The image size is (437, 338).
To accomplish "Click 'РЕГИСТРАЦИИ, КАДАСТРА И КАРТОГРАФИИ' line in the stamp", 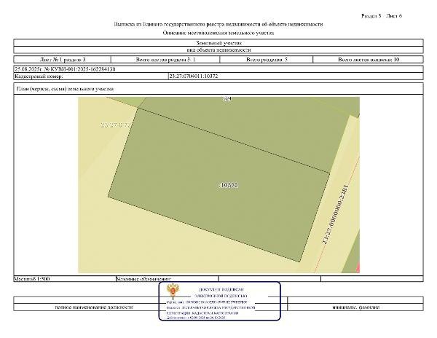I will [202, 313].
